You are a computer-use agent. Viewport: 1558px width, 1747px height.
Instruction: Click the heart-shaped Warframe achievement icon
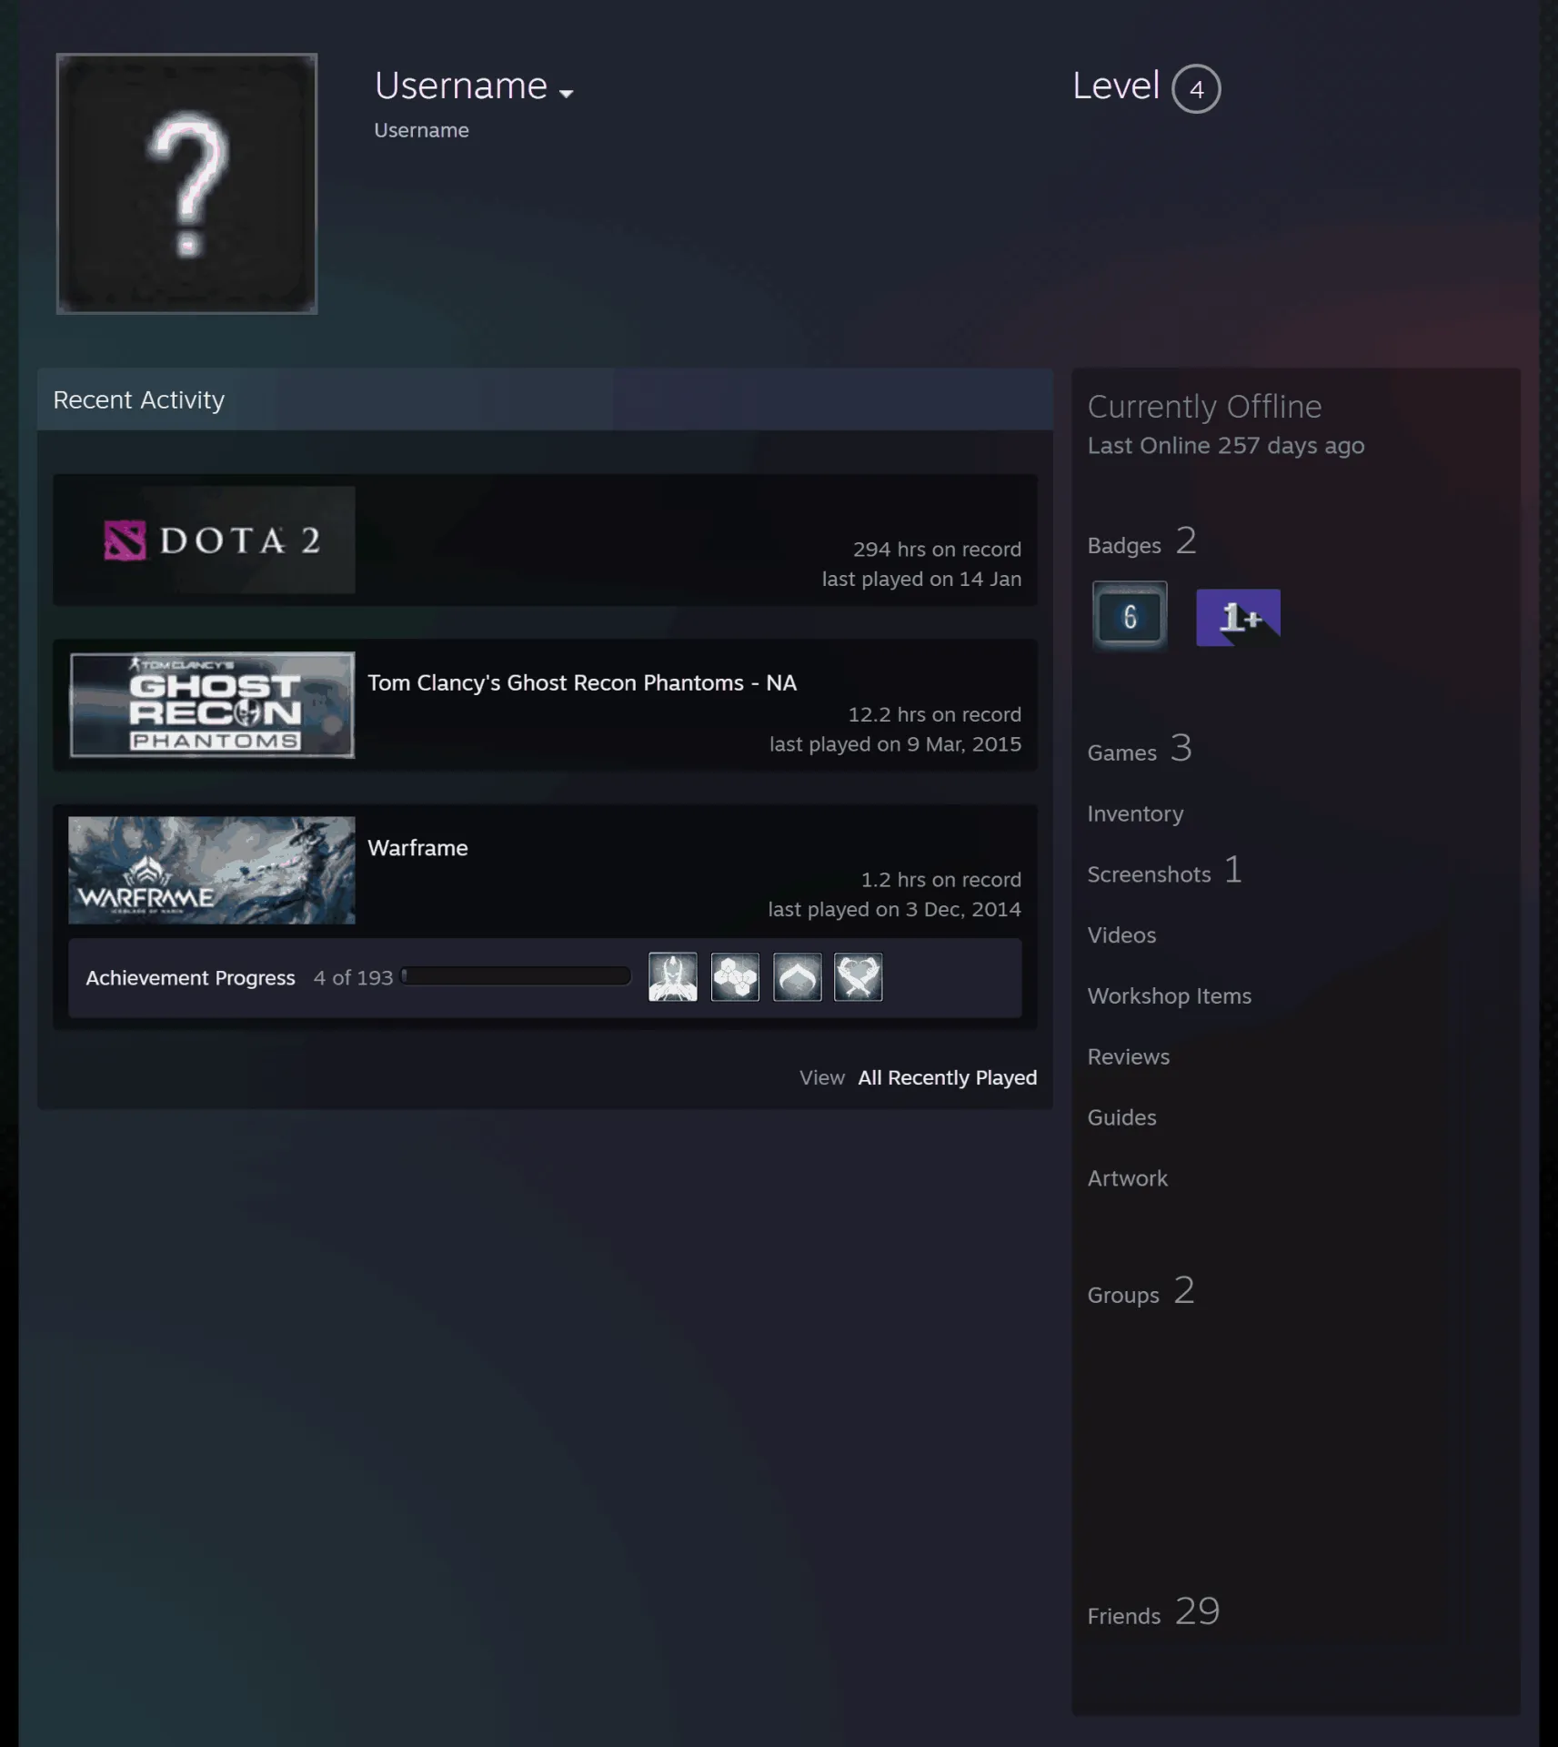tap(859, 976)
